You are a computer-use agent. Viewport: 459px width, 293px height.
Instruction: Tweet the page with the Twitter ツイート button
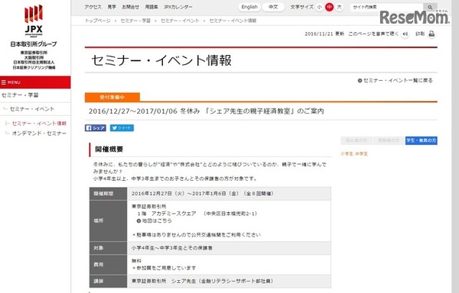[x=122, y=128]
